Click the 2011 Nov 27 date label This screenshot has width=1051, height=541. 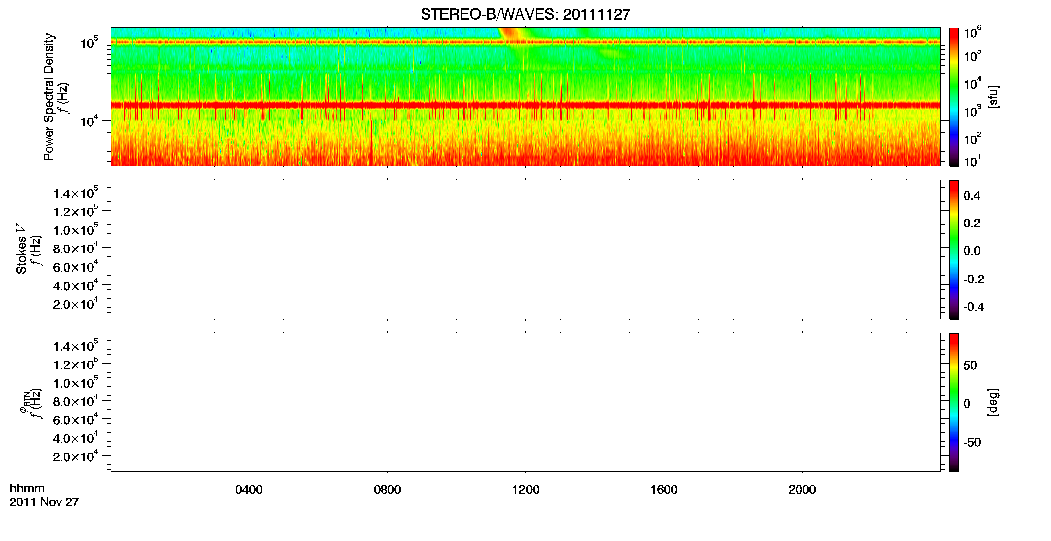click(x=44, y=502)
